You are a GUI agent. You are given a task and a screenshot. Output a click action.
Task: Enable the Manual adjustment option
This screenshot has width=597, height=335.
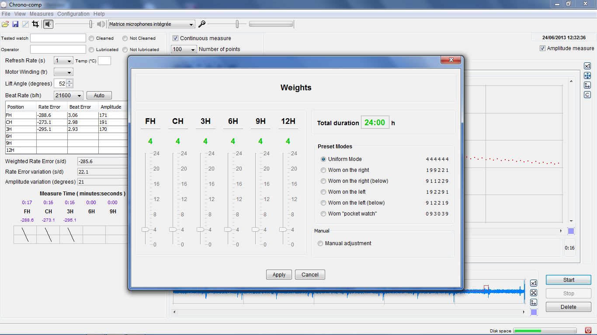(320, 243)
